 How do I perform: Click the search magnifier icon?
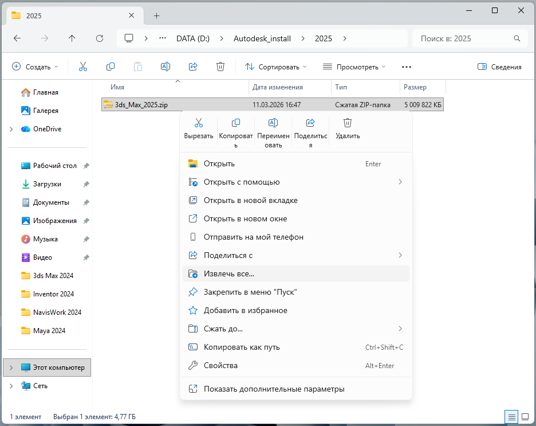517,38
